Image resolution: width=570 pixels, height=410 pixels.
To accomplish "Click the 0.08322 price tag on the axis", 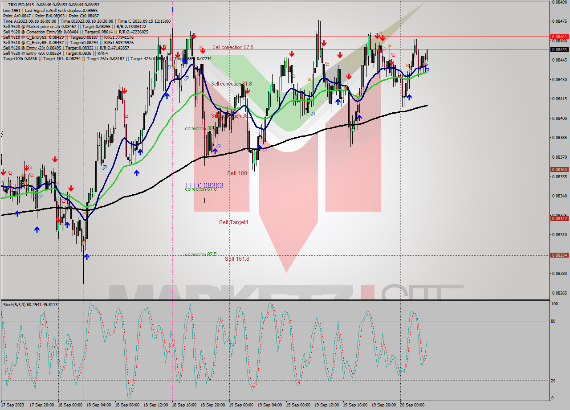I will tap(559, 218).
